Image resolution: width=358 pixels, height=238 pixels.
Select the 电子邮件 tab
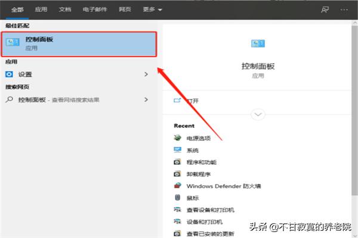95,10
